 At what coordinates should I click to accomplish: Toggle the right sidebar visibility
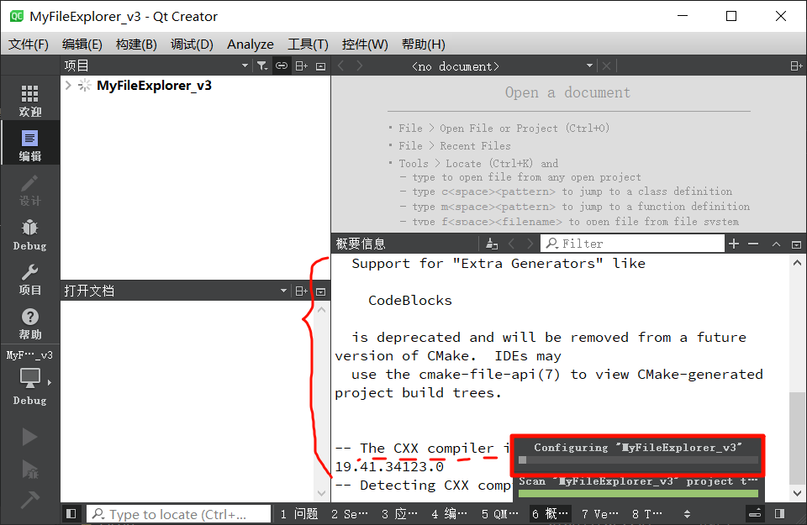pyautogui.click(x=780, y=514)
